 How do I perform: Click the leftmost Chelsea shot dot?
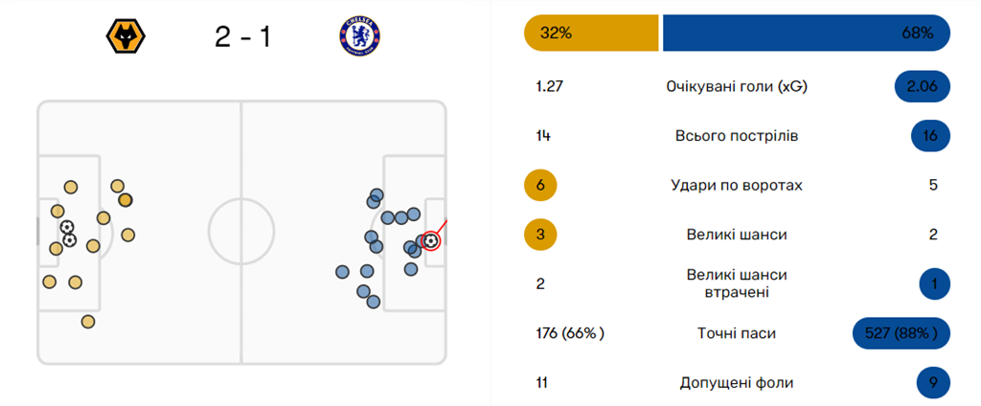click(342, 272)
